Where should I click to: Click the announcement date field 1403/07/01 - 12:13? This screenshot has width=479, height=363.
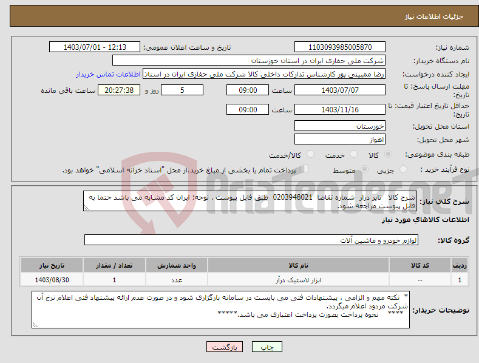point(95,47)
